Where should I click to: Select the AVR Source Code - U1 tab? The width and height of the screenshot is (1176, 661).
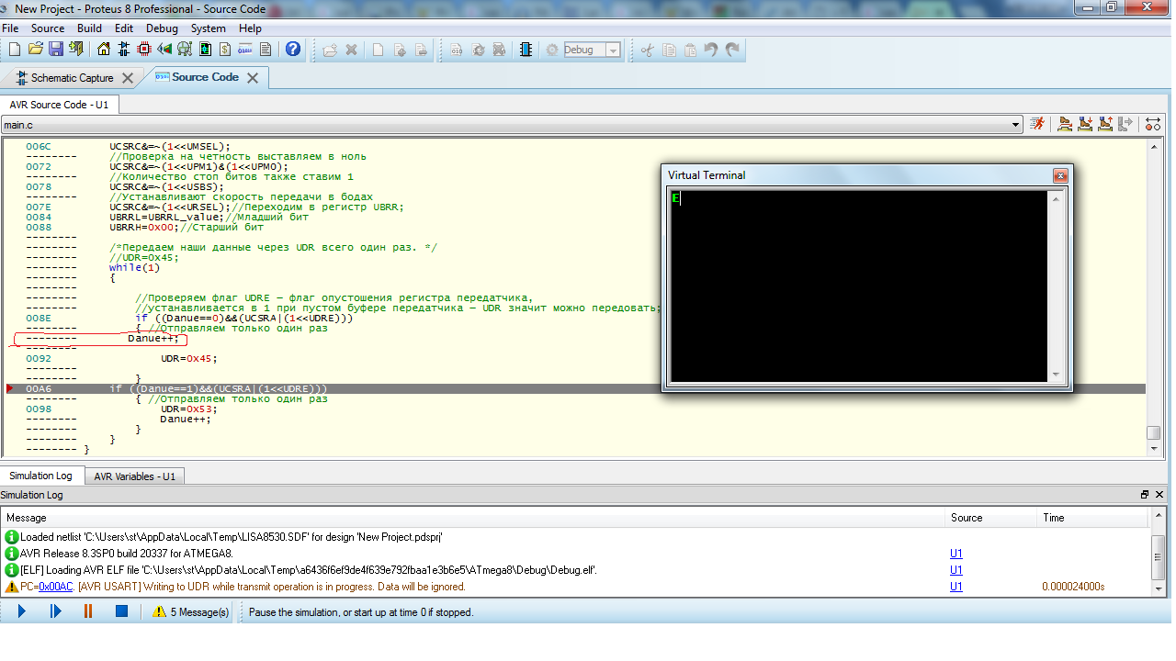(x=59, y=105)
